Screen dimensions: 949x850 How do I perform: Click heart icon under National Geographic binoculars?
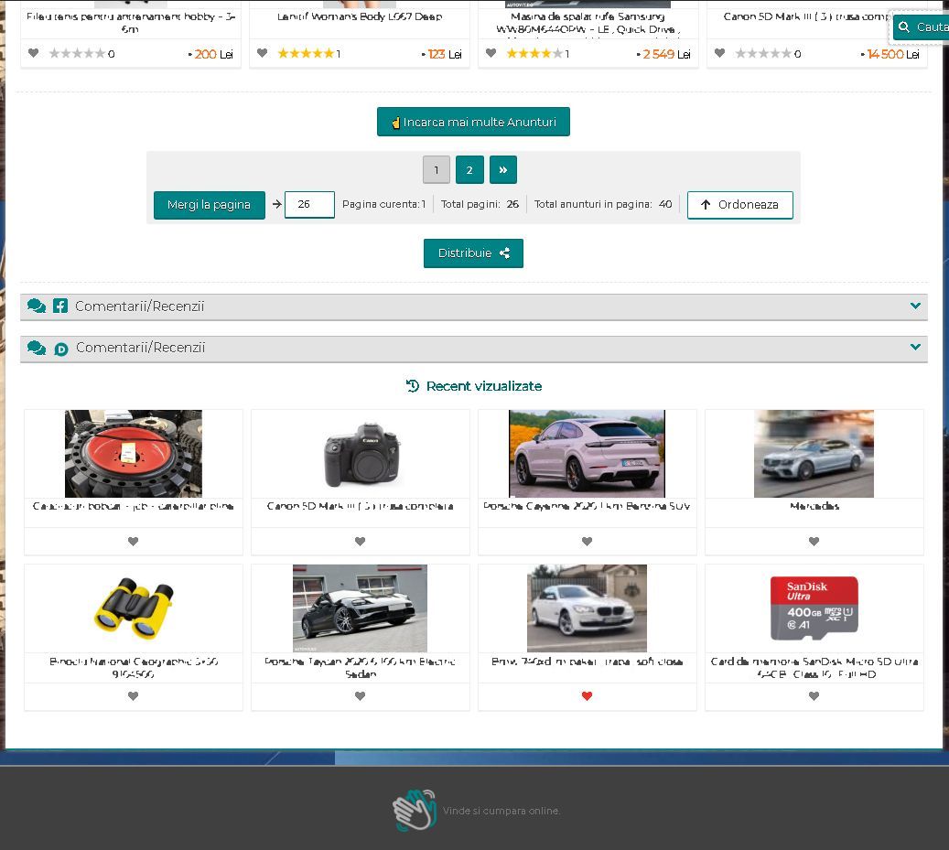point(133,696)
